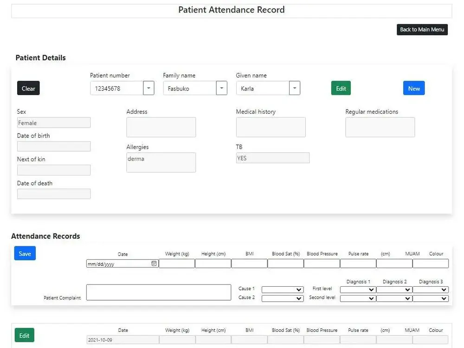Screen dimensions: 464x348
Task: Open the Cause 2 dropdown
Action: 283,298
